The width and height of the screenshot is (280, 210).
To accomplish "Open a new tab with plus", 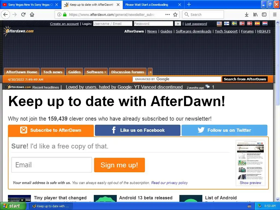I will tap(189, 5).
